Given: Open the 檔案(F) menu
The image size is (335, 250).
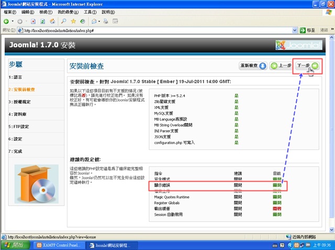Looking at the screenshot, I should click(x=10, y=12).
